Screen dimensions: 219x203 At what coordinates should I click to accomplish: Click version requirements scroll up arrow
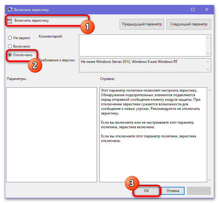[208, 62]
